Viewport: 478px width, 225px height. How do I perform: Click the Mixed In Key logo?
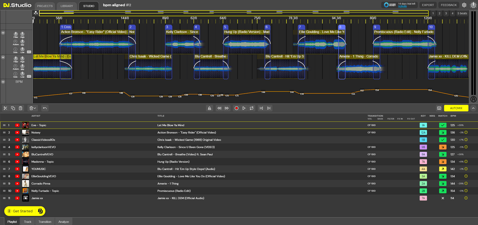(390, 5)
